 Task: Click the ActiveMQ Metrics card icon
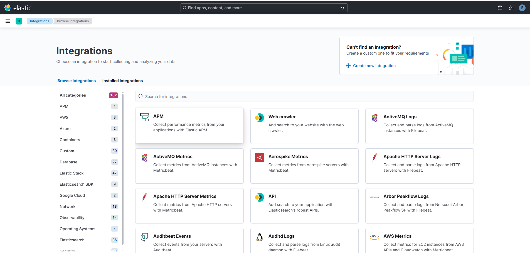pos(144,158)
